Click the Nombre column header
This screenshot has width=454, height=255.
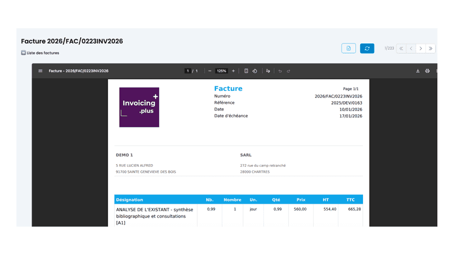click(x=232, y=200)
